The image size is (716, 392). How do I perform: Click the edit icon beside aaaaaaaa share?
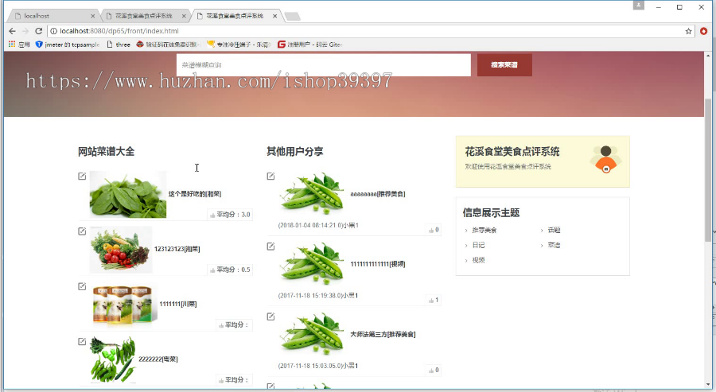point(270,177)
